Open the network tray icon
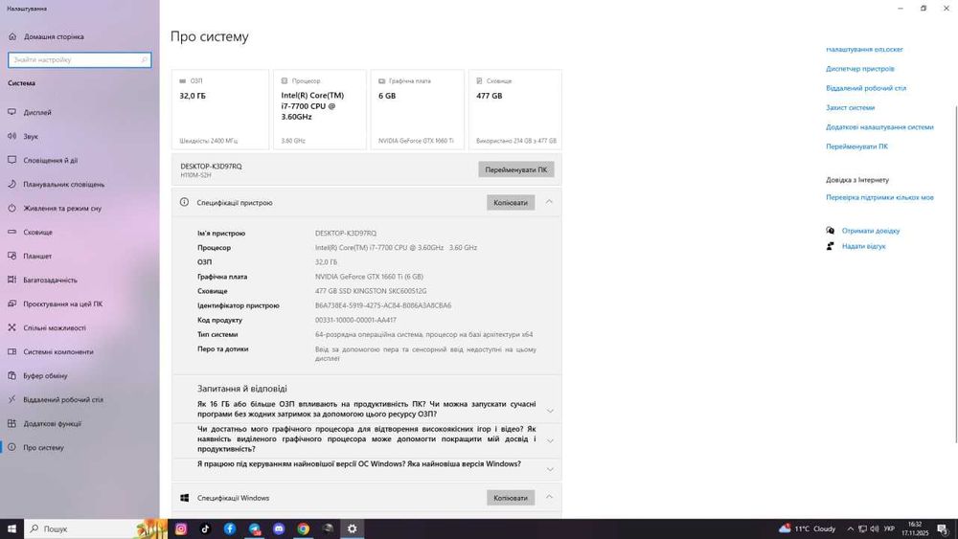 pyautogui.click(x=862, y=528)
